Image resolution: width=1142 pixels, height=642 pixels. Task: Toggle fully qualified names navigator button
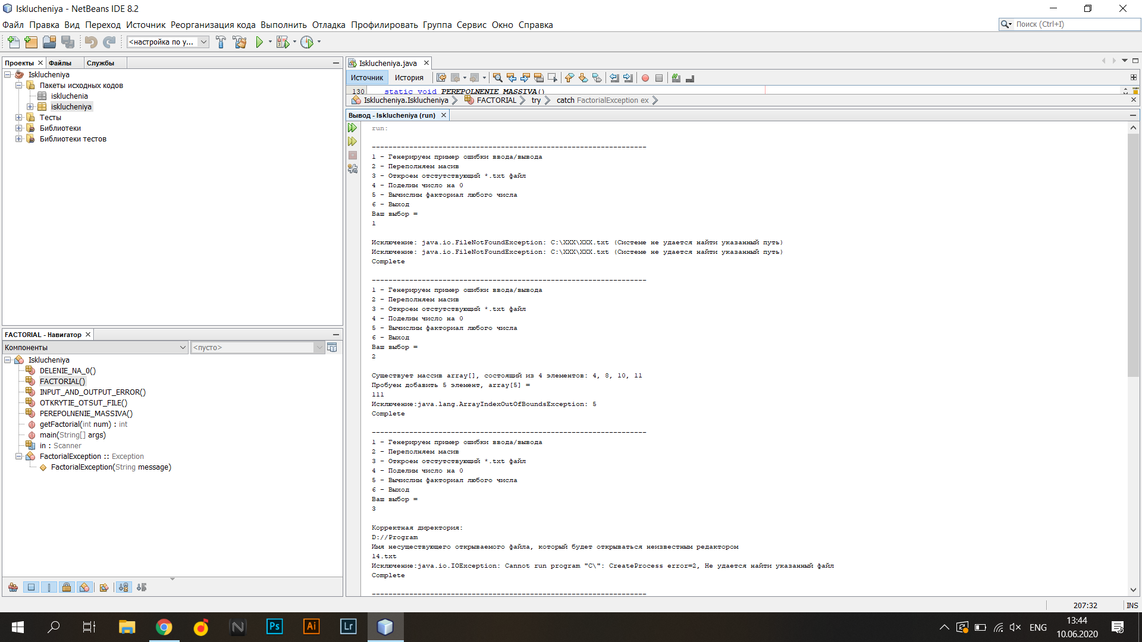(104, 587)
